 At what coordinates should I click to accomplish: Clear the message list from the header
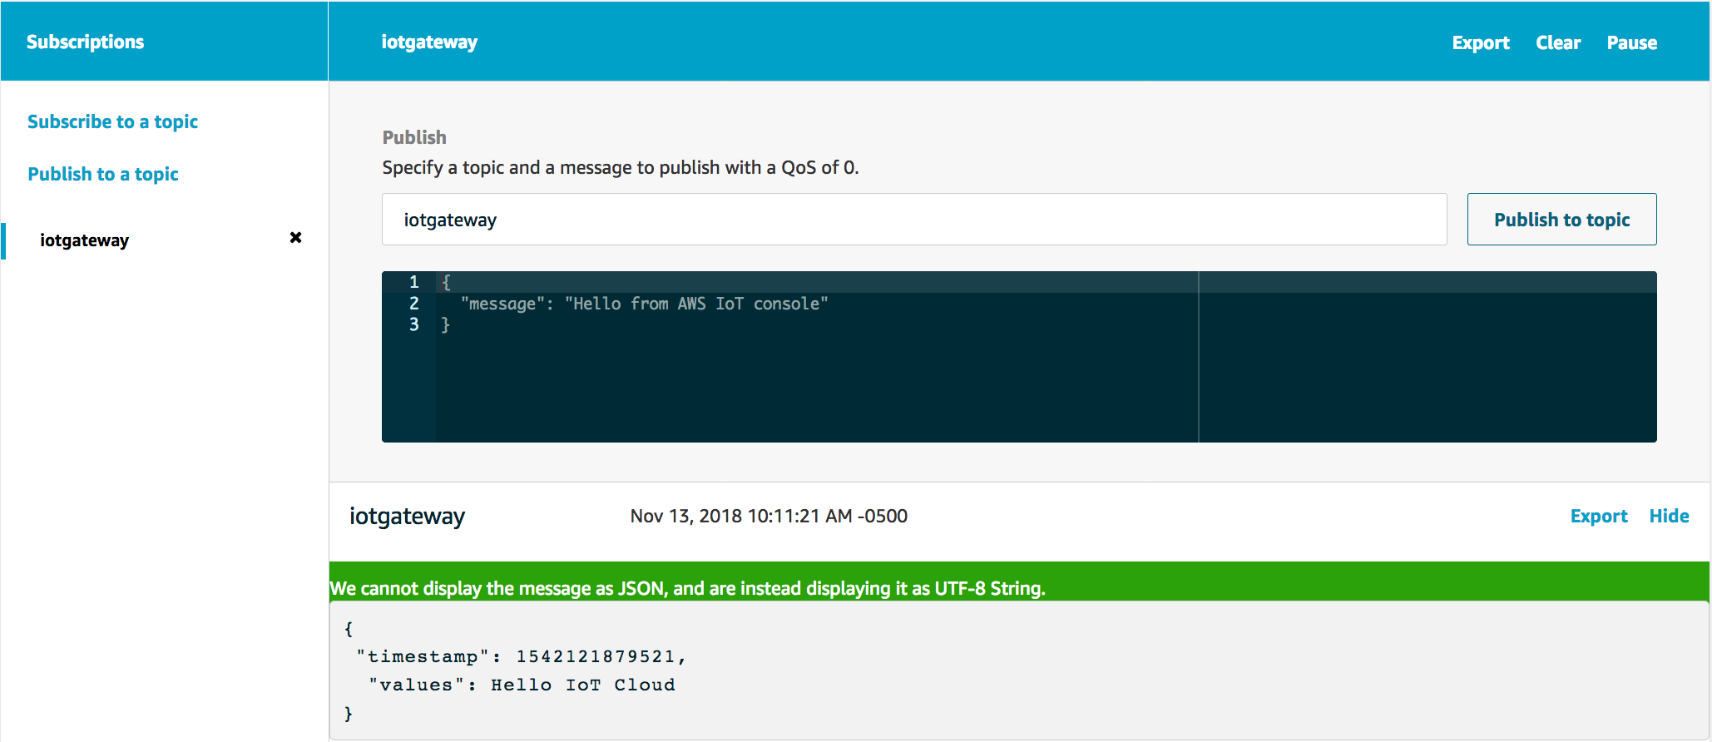tap(1558, 42)
